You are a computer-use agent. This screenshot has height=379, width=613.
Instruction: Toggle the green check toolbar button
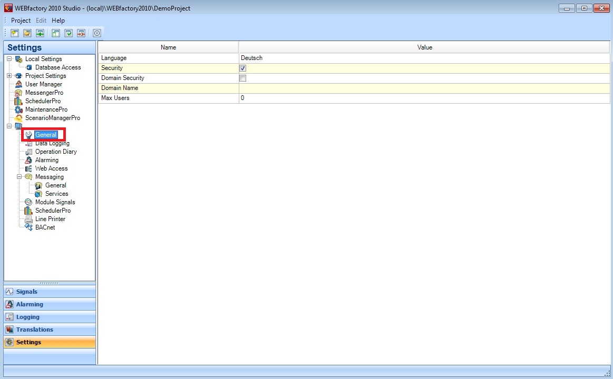(x=68, y=33)
